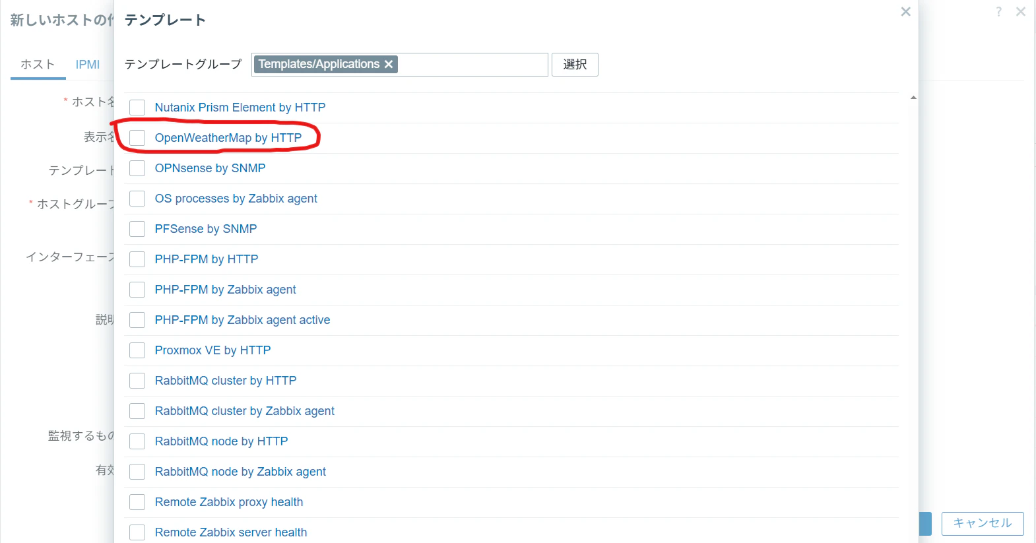1036x543 pixels.
Task: Open help for the new host form
Action: pos(998,12)
